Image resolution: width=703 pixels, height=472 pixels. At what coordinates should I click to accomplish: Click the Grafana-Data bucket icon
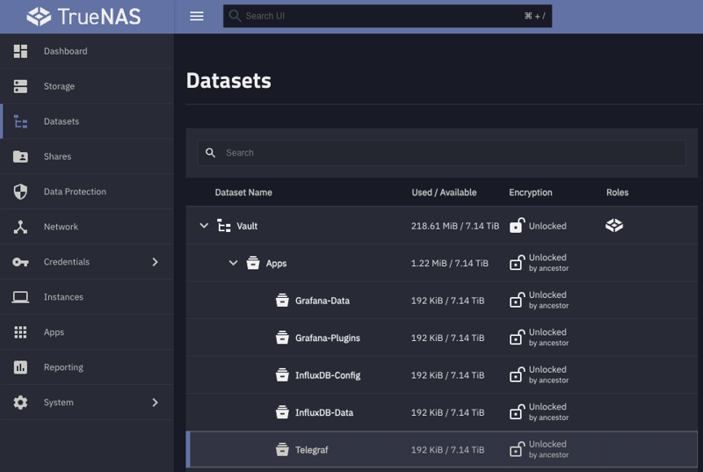[x=282, y=300]
